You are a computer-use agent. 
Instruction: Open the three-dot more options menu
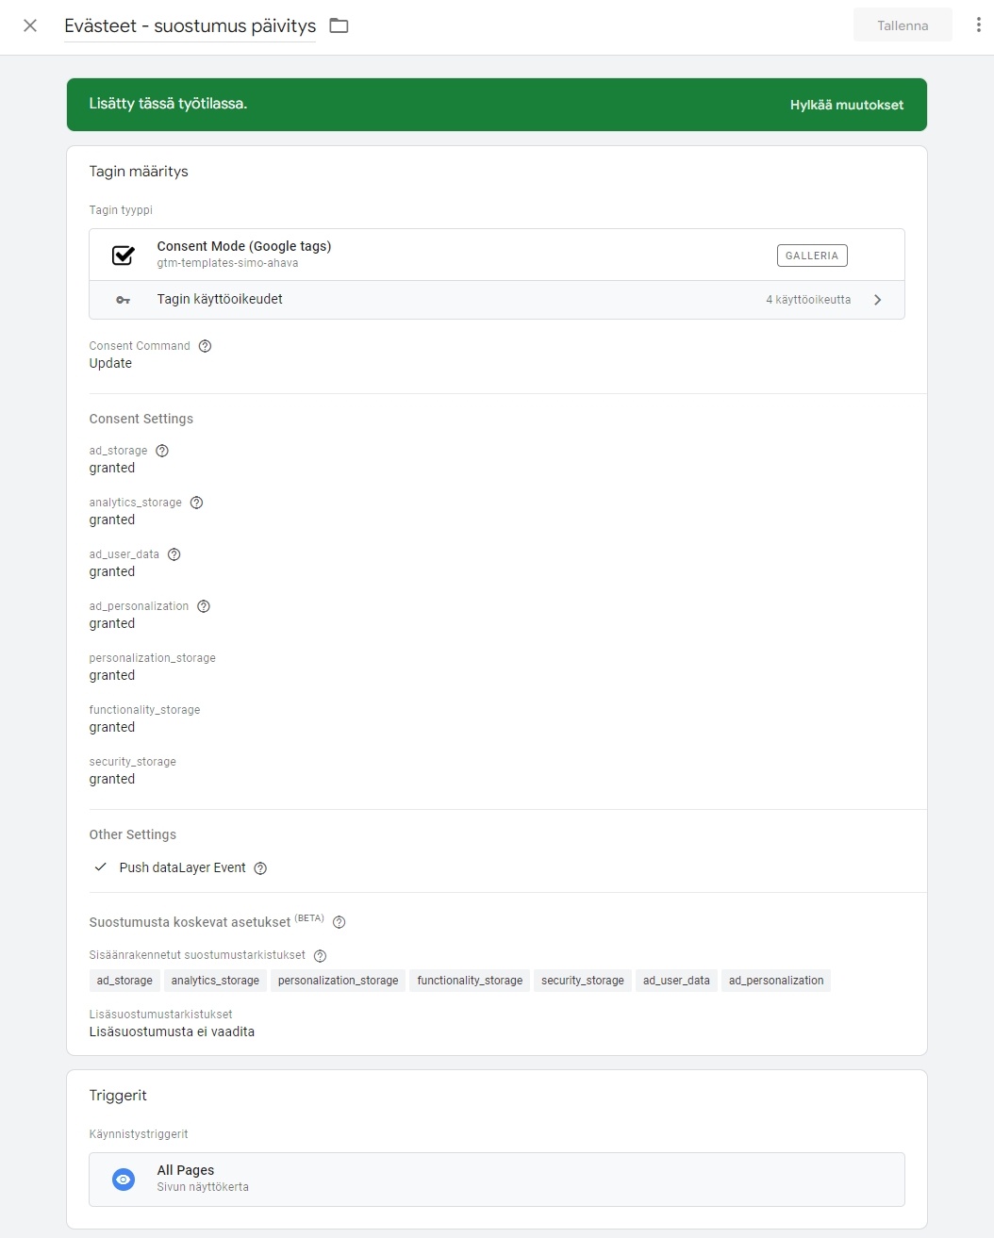(978, 25)
